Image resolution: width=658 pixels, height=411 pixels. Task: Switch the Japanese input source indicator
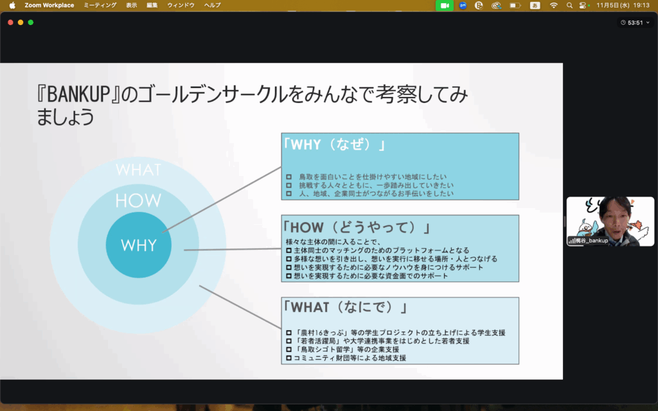pos(535,5)
